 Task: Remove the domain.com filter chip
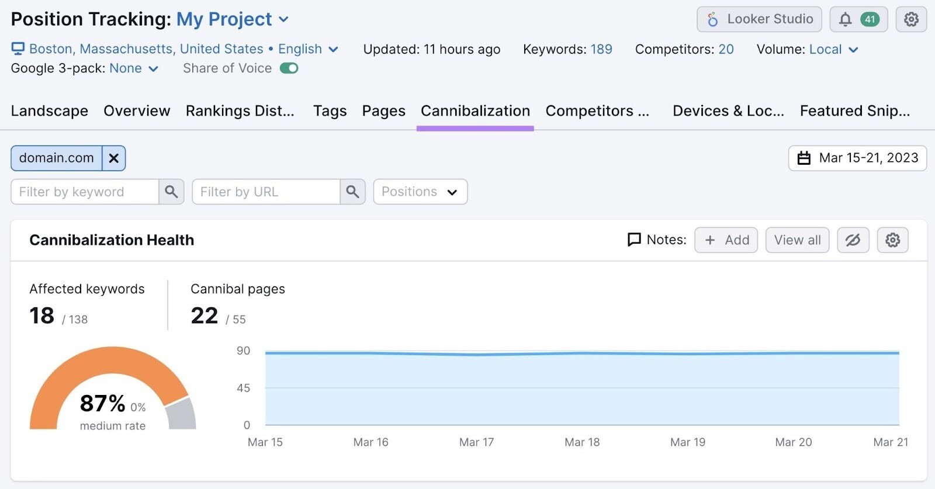114,158
